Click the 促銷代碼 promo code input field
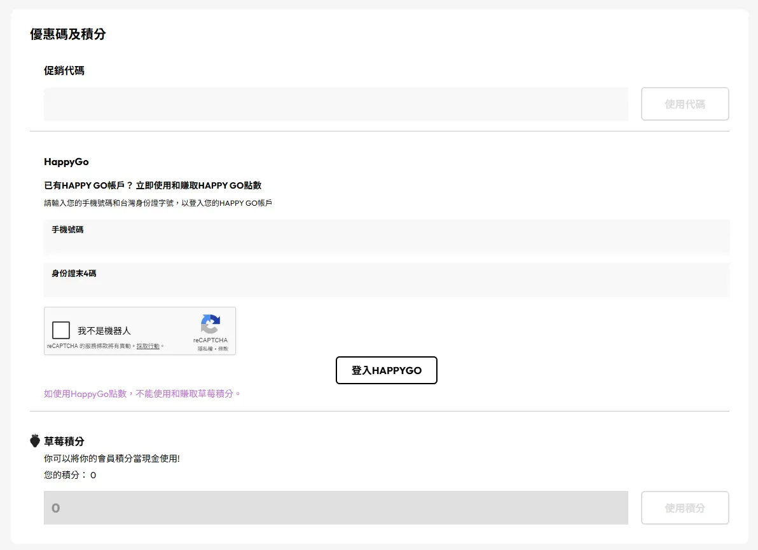 (x=336, y=104)
